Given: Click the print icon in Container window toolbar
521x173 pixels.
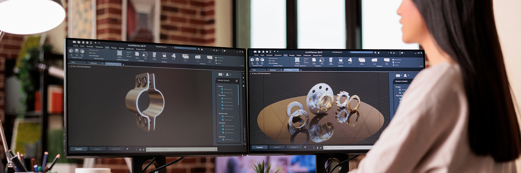Looking at the screenshot, I should coord(267,52).
